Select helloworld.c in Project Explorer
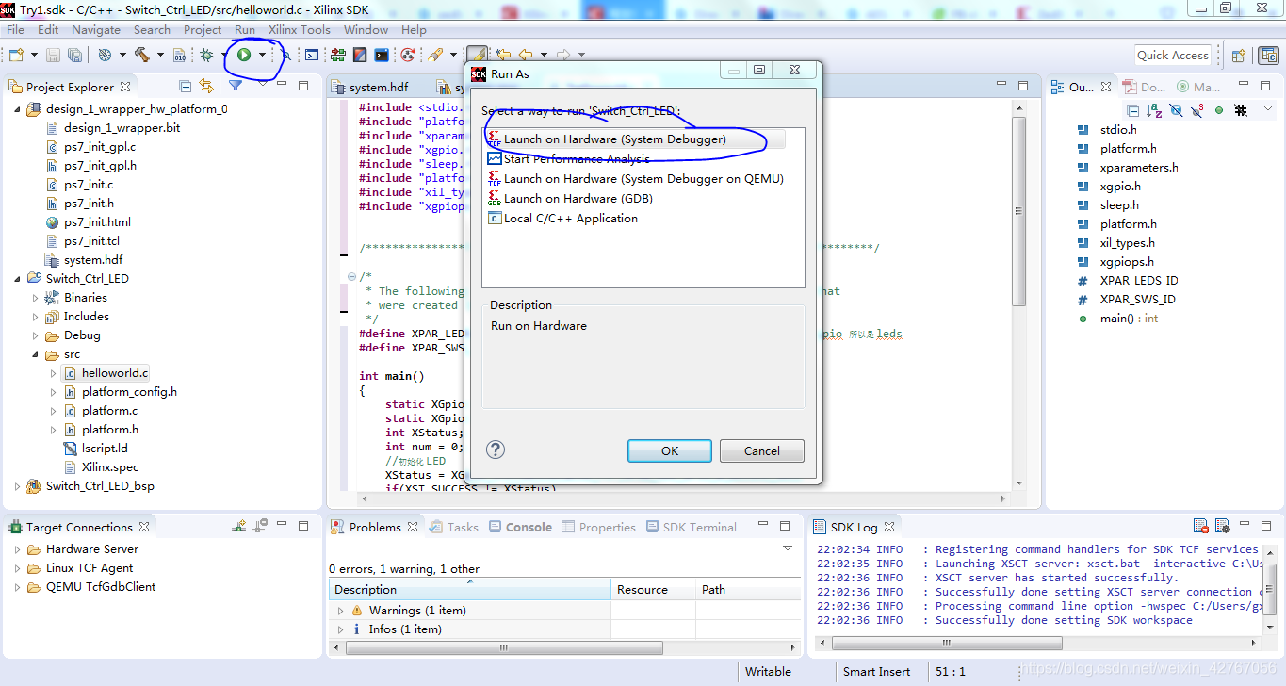The width and height of the screenshot is (1286, 686). coord(115,373)
